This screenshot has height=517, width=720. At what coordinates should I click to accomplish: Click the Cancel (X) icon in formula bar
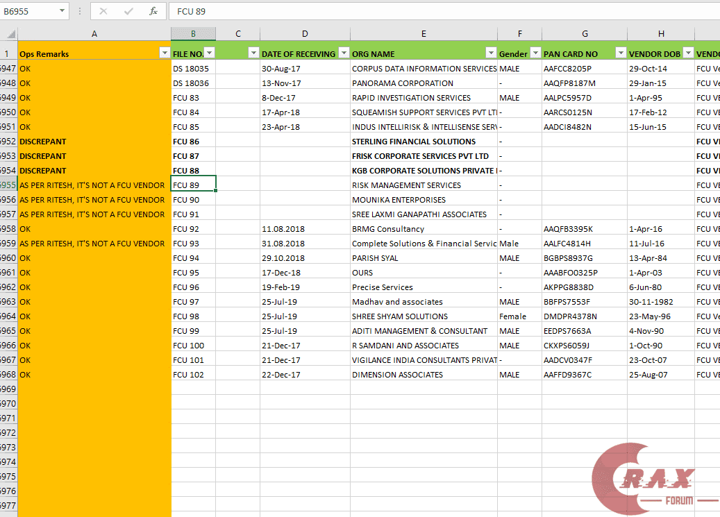tap(102, 10)
